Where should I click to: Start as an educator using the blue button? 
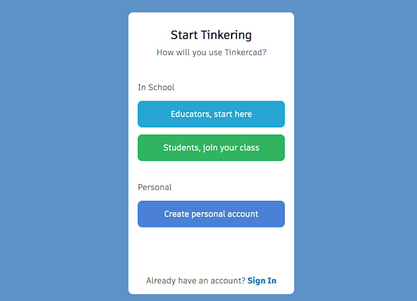(211, 114)
